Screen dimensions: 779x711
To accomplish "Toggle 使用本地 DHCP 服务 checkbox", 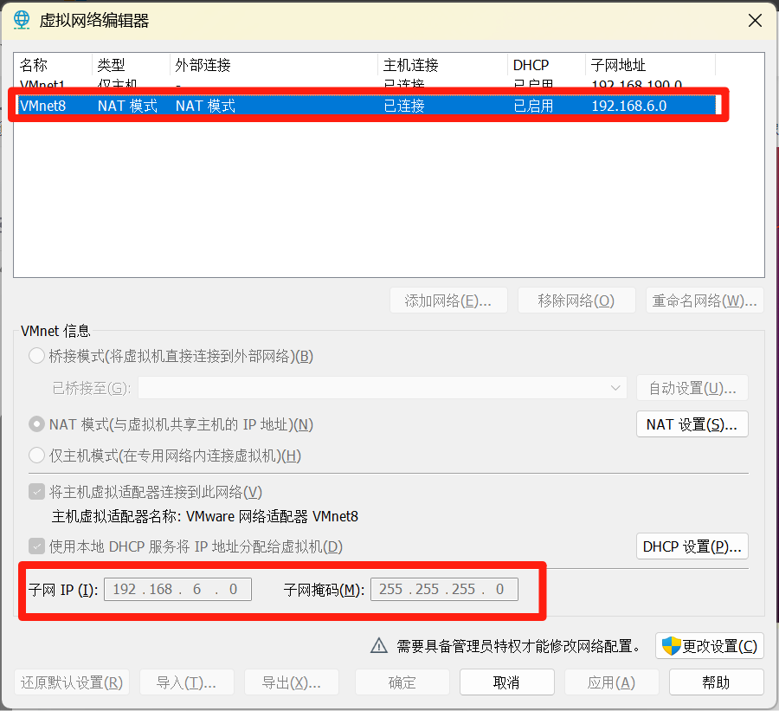I will pos(36,546).
